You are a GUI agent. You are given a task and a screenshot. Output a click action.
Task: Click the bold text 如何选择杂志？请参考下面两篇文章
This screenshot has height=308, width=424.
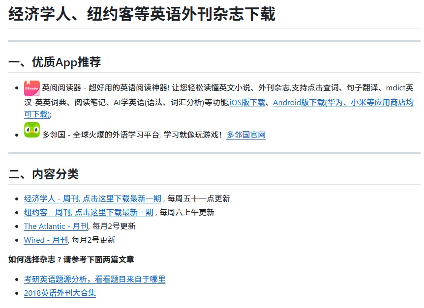pos(71,259)
